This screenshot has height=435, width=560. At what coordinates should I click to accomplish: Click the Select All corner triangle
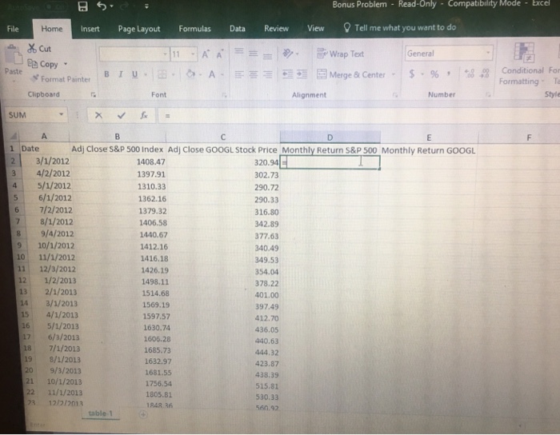tap(14, 136)
